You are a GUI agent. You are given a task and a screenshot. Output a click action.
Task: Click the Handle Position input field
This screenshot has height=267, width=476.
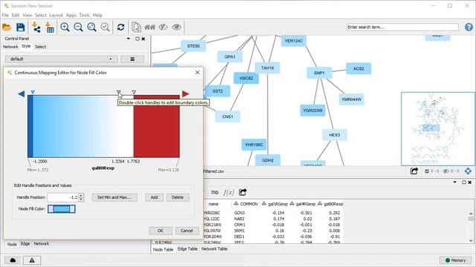pyautogui.click(x=62, y=197)
